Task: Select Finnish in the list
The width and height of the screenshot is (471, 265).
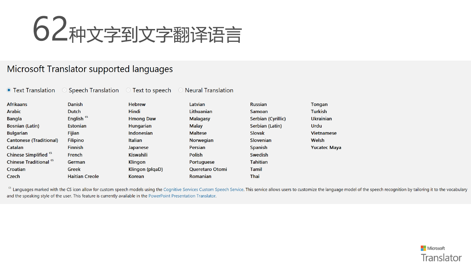Action: [76, 148]
